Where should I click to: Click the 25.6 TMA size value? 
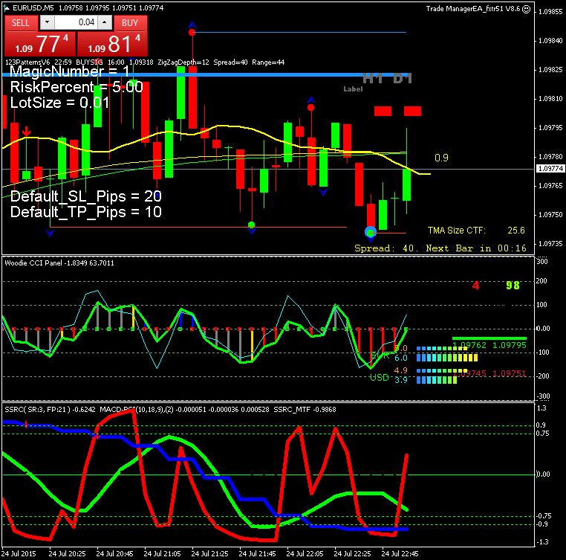click(516, 231)
